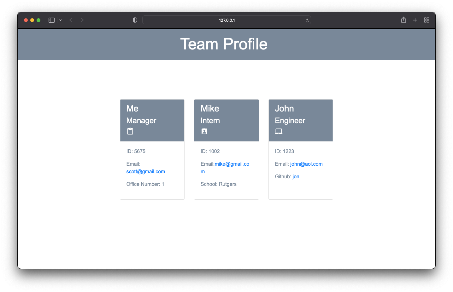The height and width of the screenshot is (292, 453).
Task: Click the clipboard icon on Me's card
Action: pyautogui.click(x=130, y=131)
